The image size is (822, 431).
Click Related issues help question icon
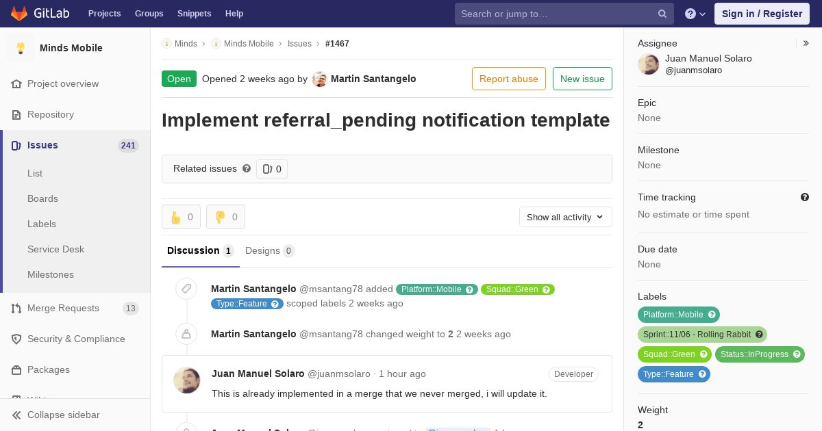[247, 168]
